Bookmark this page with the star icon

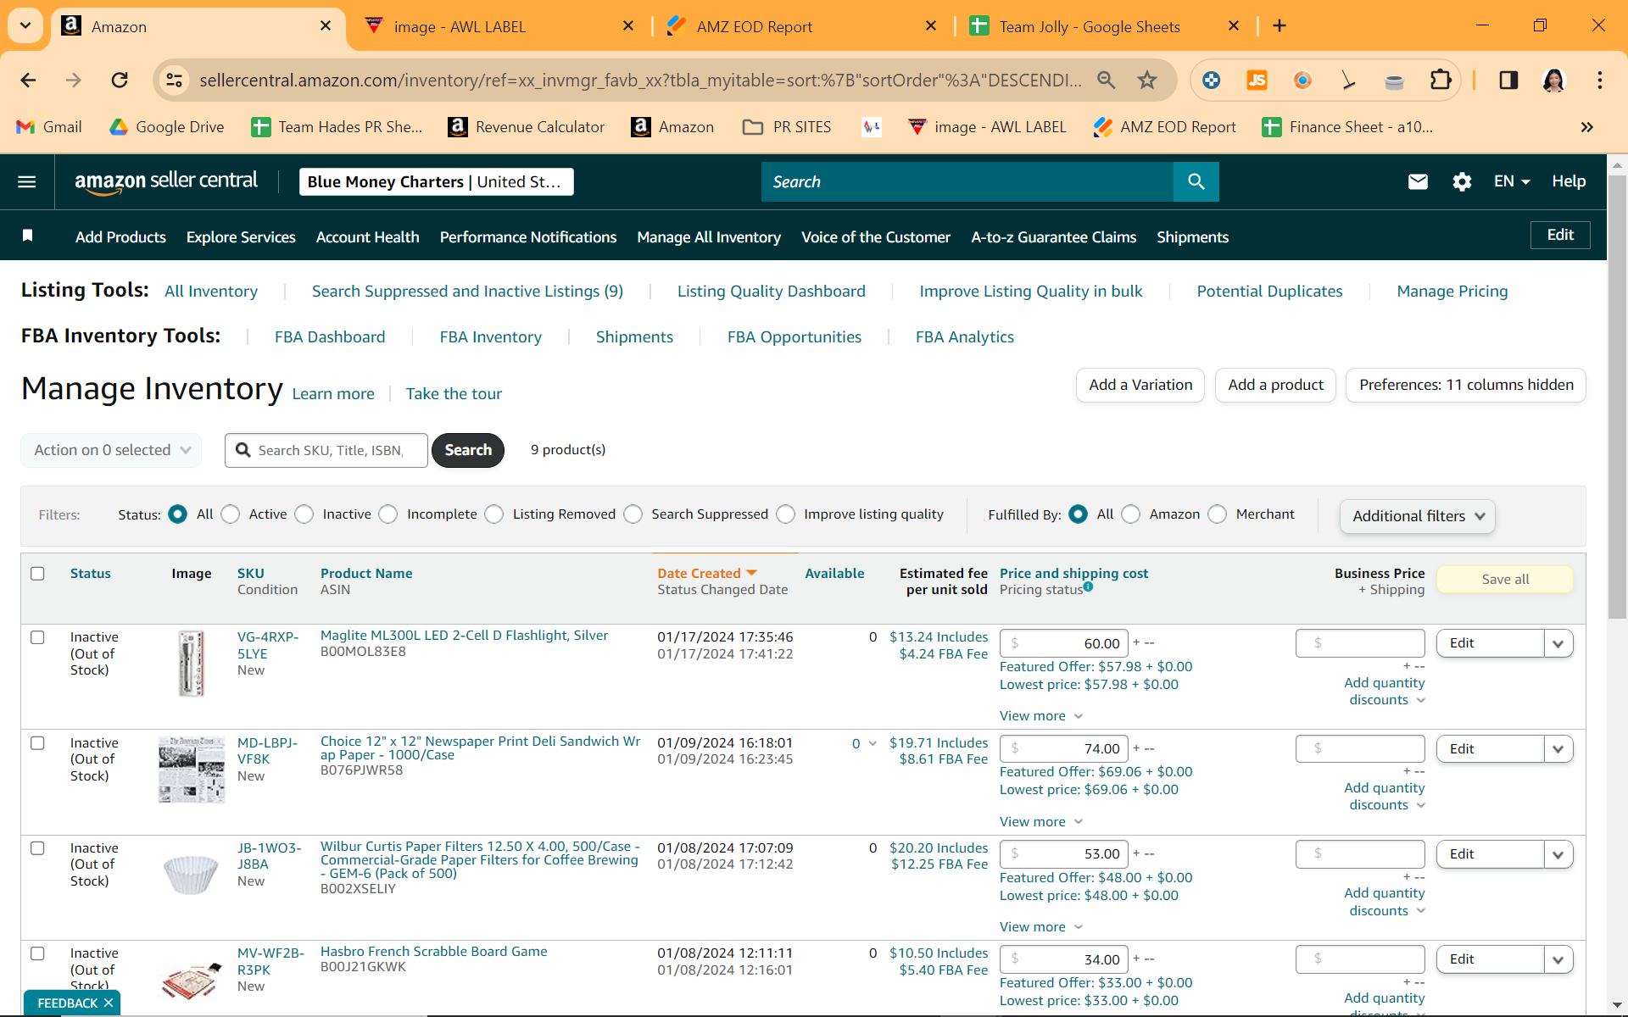tap(1147, 80)
